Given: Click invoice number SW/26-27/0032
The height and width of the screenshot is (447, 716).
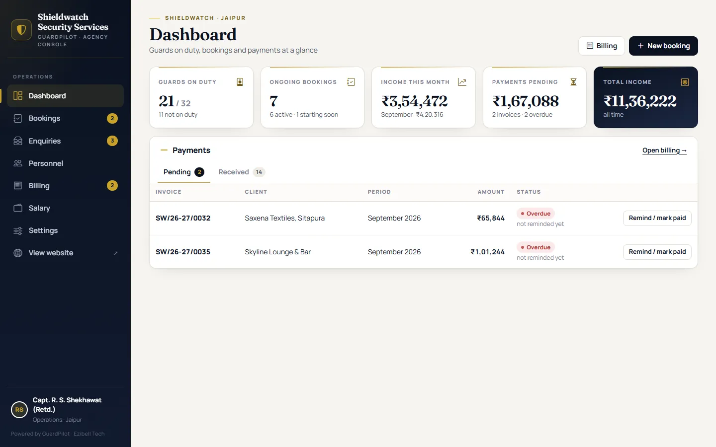Looking at the screenshot, I should click(x=183, y=218).
